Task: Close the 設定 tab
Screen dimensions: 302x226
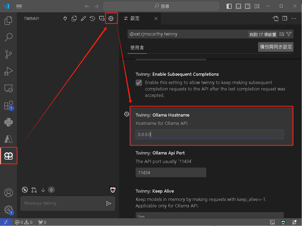Action: coord(156,18)
